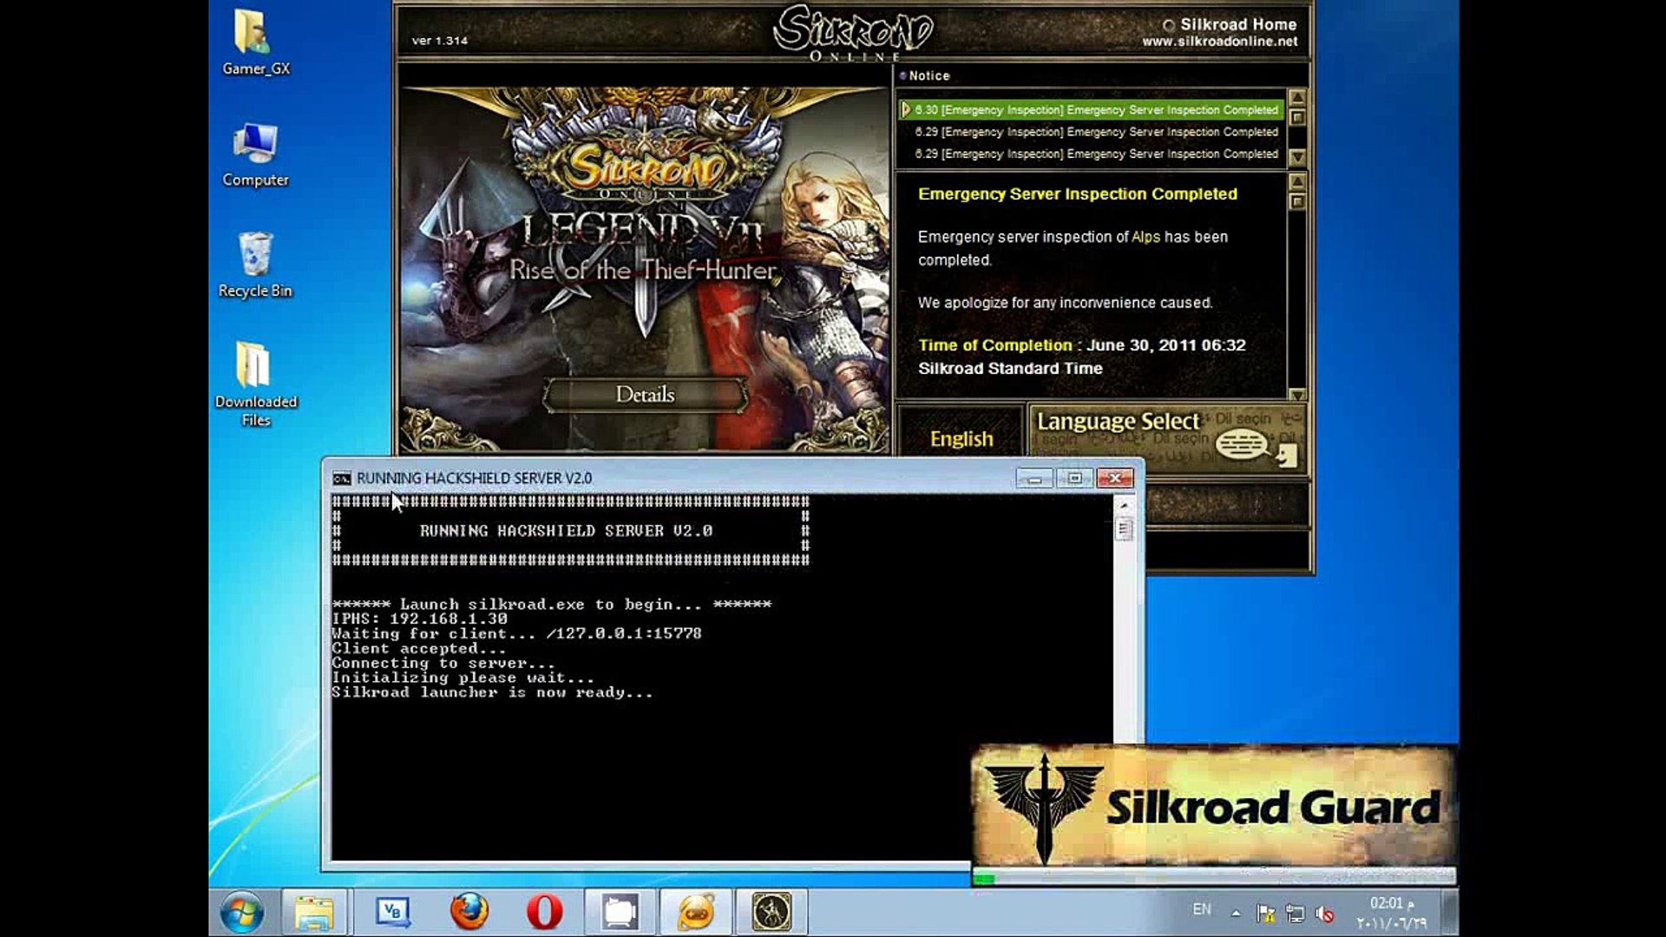Maximize the Hackshield Server console
The image size is (1666, 937).
(x=1074, y=478)
